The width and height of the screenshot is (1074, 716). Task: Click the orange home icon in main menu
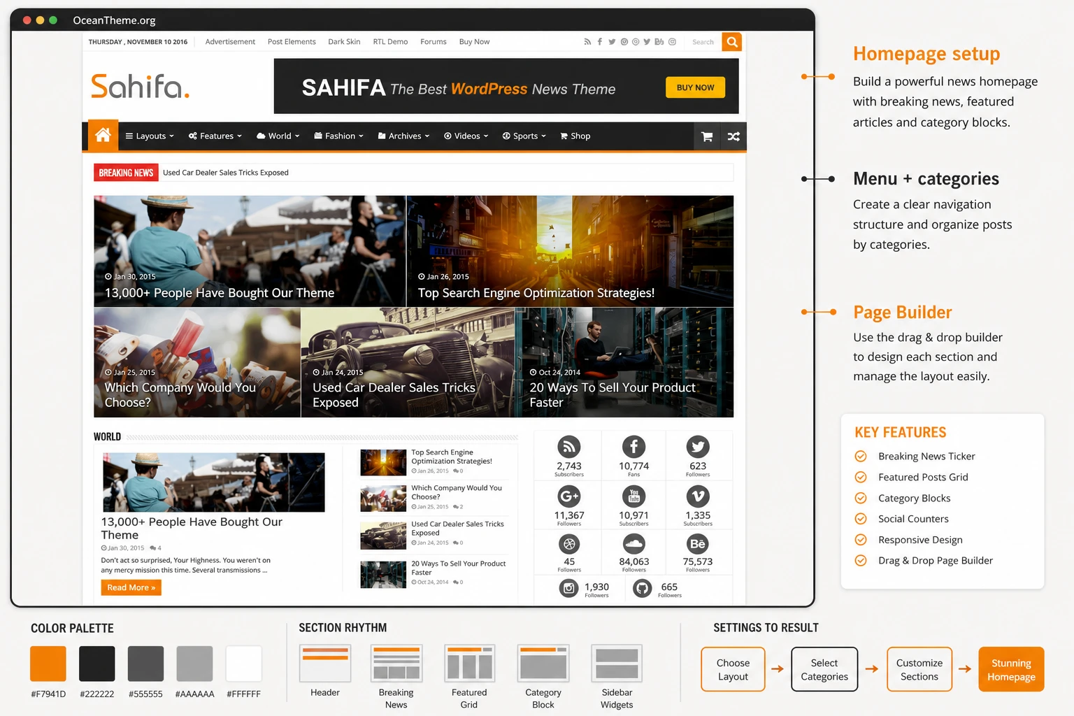(103, 136)
